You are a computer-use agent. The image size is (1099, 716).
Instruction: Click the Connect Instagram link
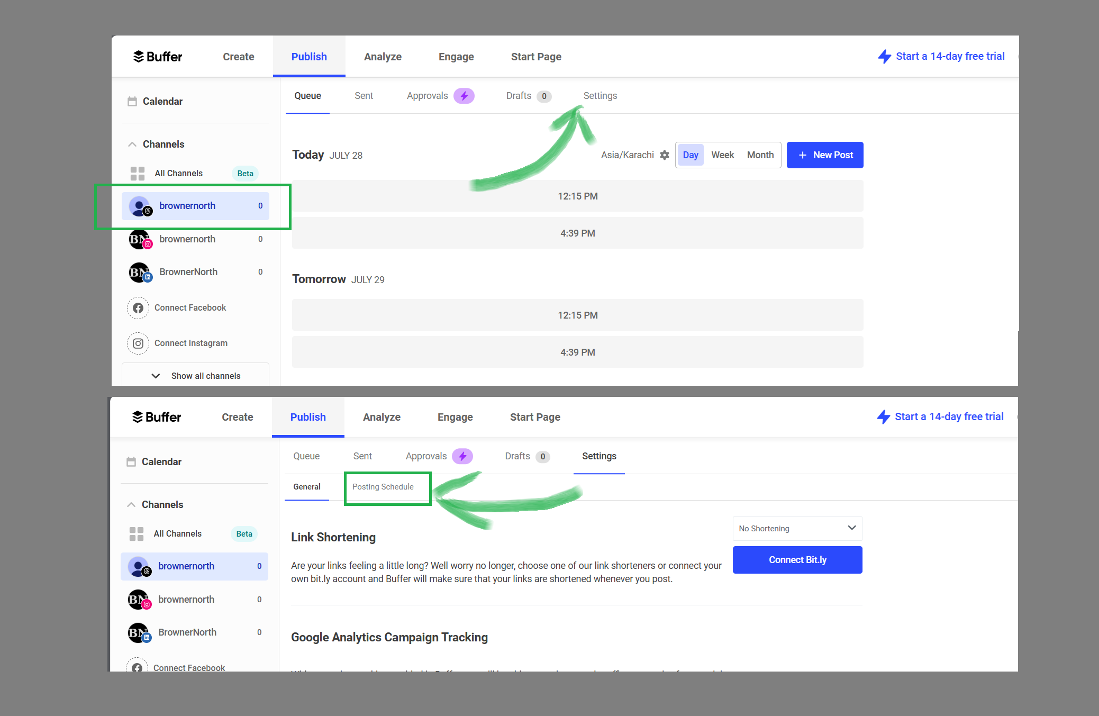[x=191, y=343]
